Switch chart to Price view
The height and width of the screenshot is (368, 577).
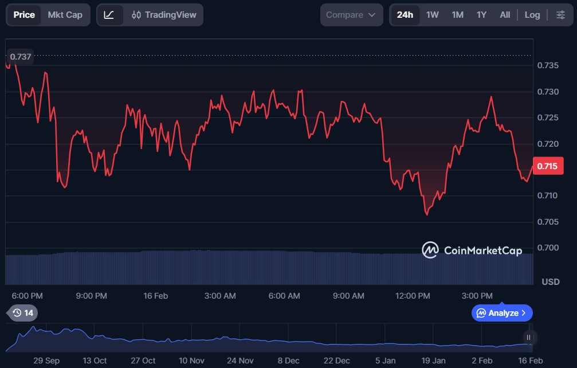pos(24,15)
